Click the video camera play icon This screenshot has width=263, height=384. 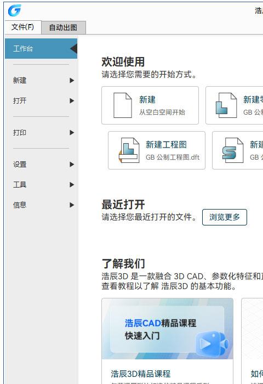pos(211,343)
